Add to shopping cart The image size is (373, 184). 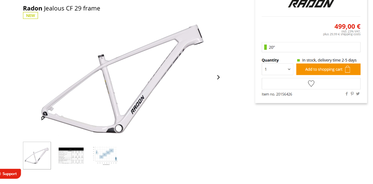click(x=328, y=69)
